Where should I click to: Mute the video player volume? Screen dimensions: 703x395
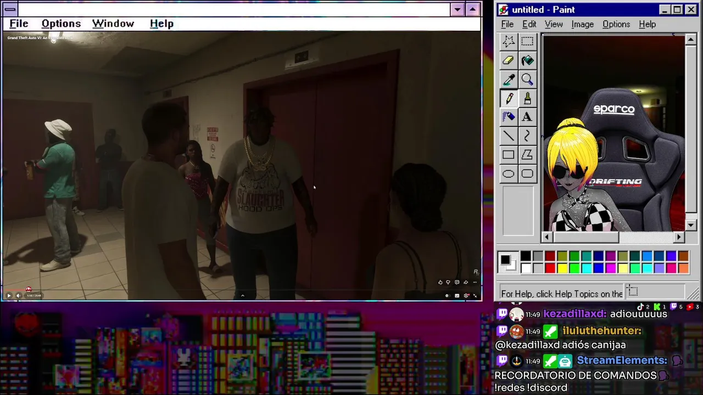[x=18, y=296]
